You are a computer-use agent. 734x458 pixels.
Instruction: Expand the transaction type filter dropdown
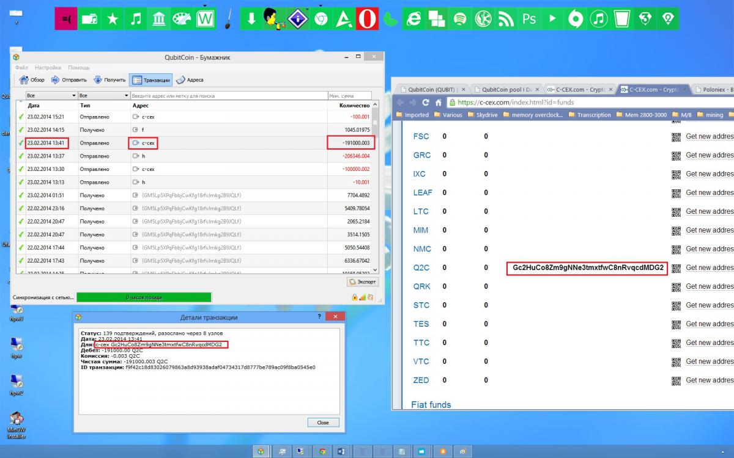coord(104,96)
